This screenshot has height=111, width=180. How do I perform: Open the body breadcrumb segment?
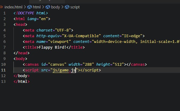click(x=55, y=7)
